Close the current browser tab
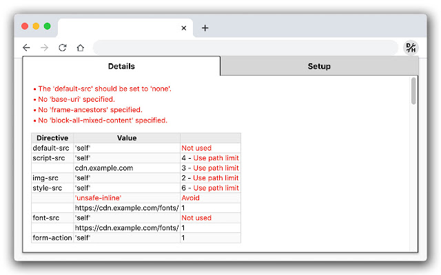The height and width of the screenshot is (275, 441). pos(184,28)
